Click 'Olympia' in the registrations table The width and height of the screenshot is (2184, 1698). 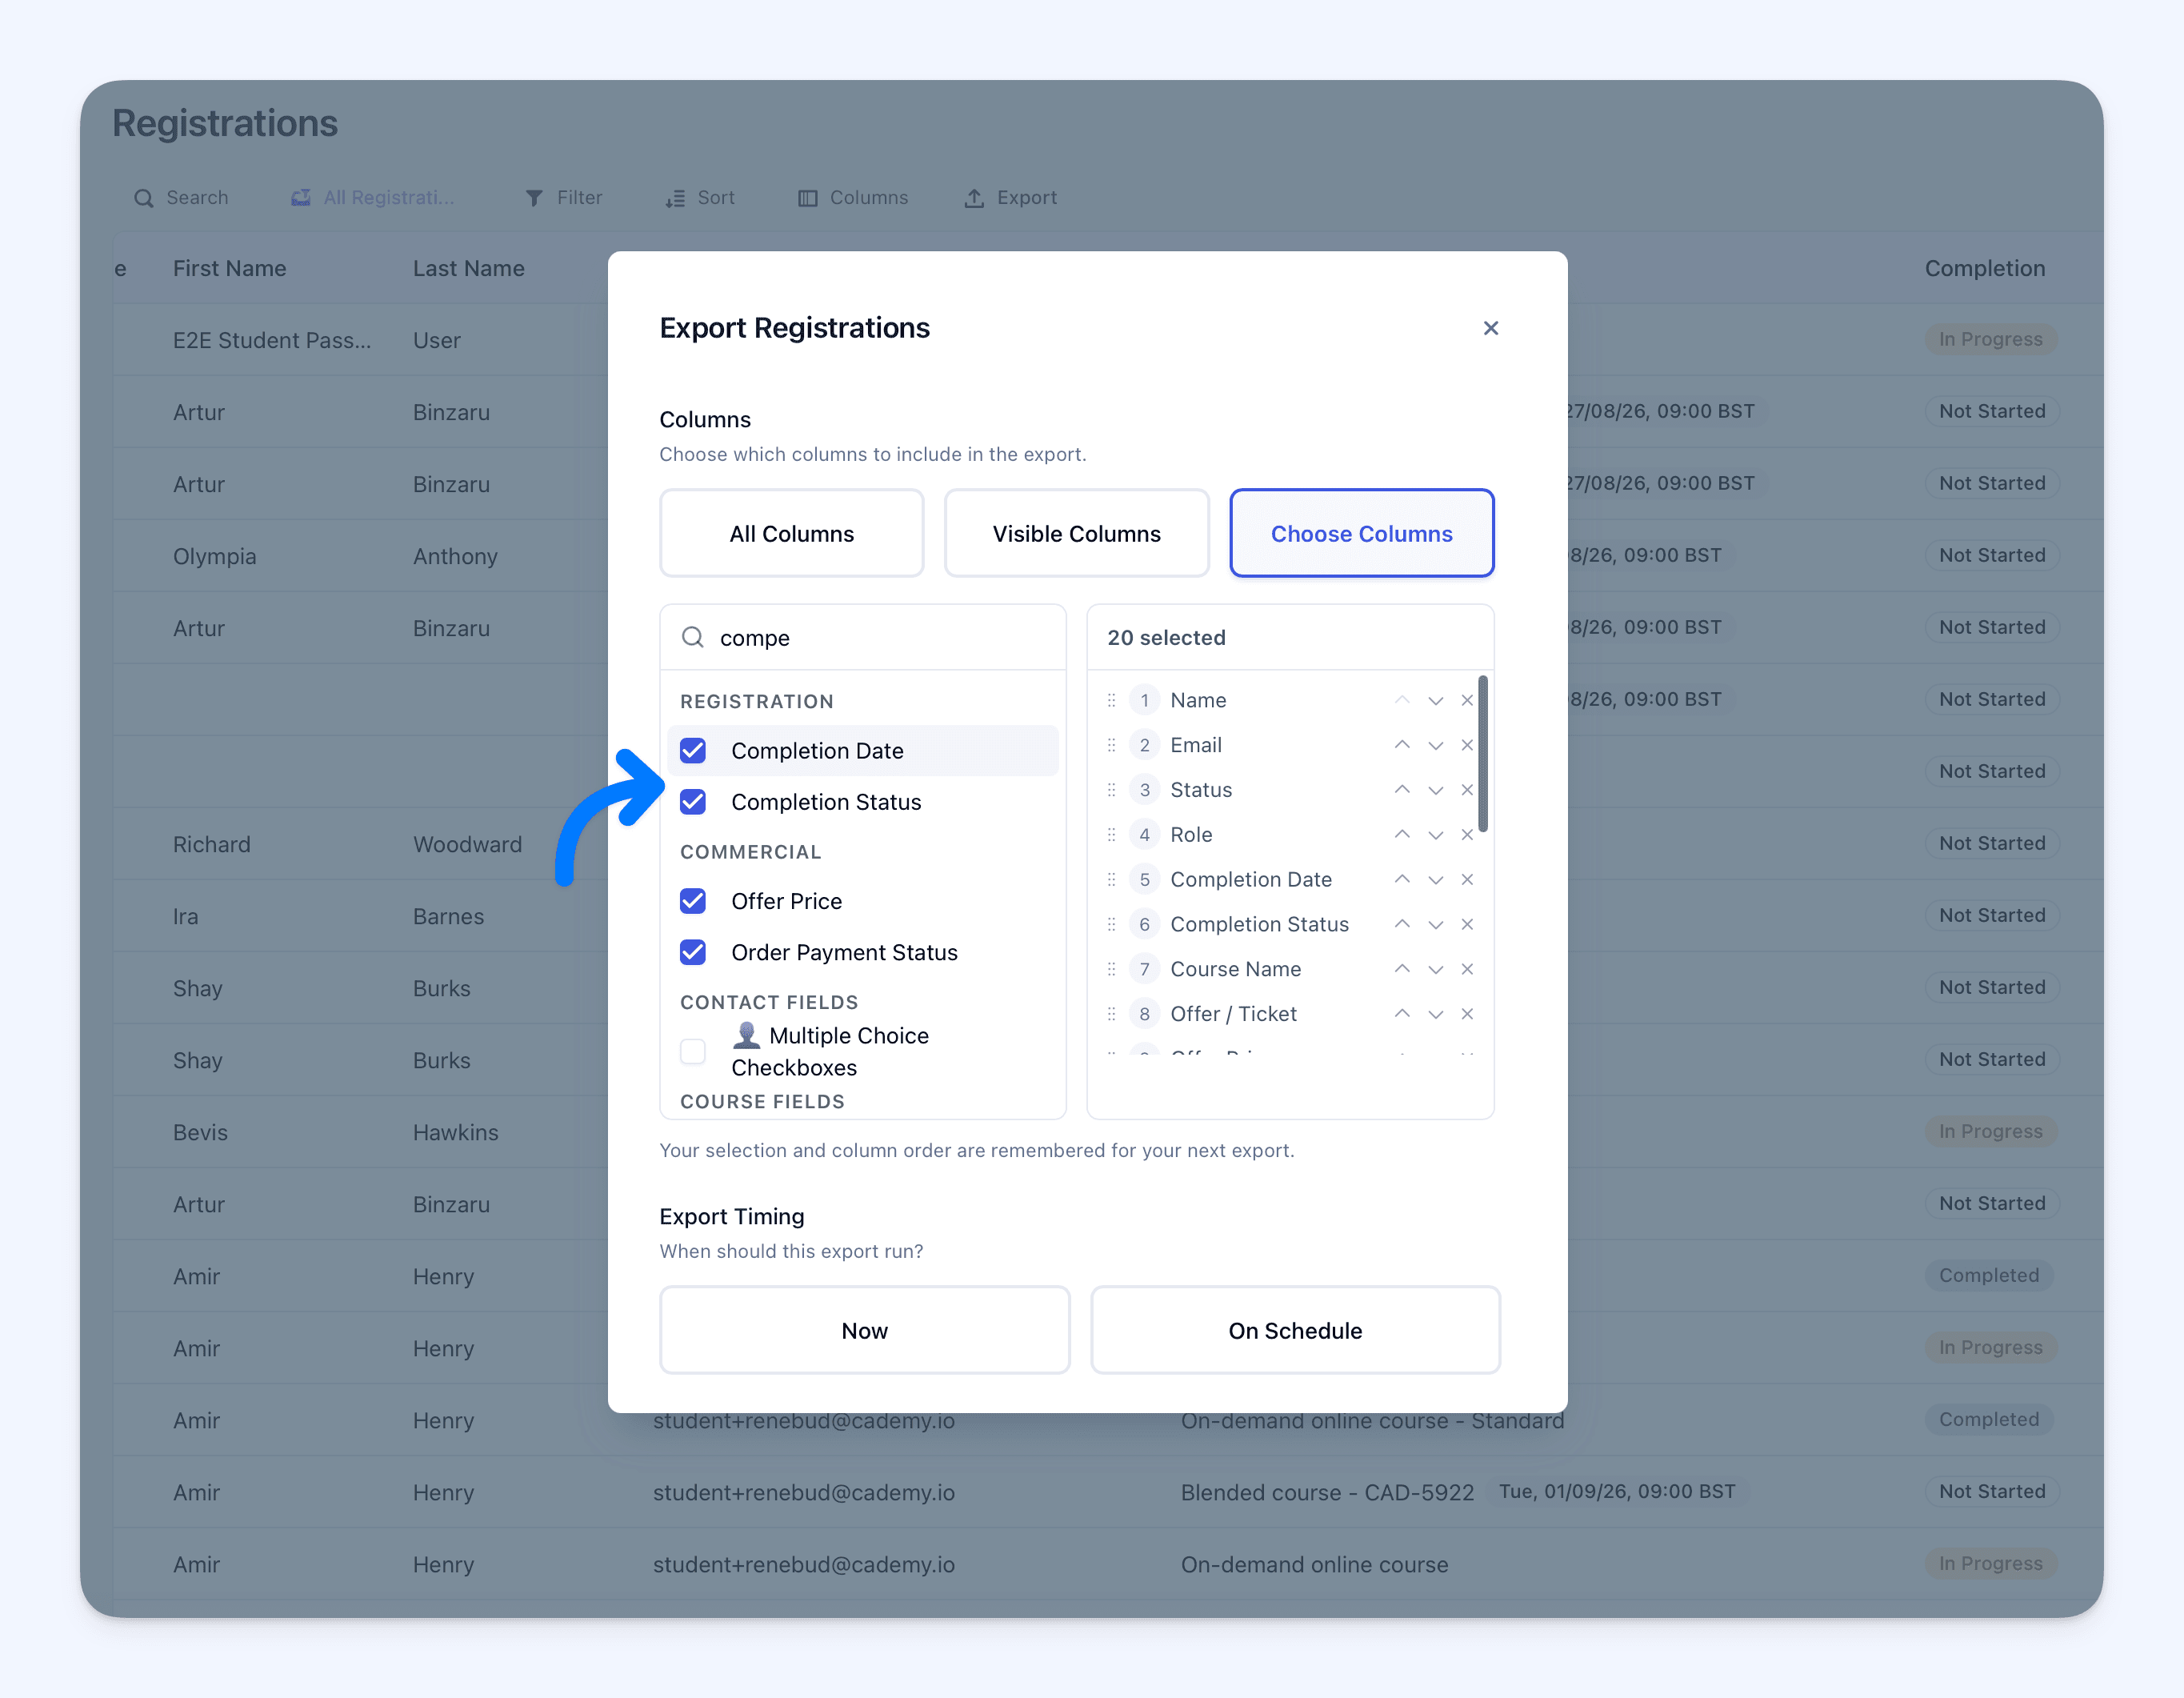click(x=214, y=556)
